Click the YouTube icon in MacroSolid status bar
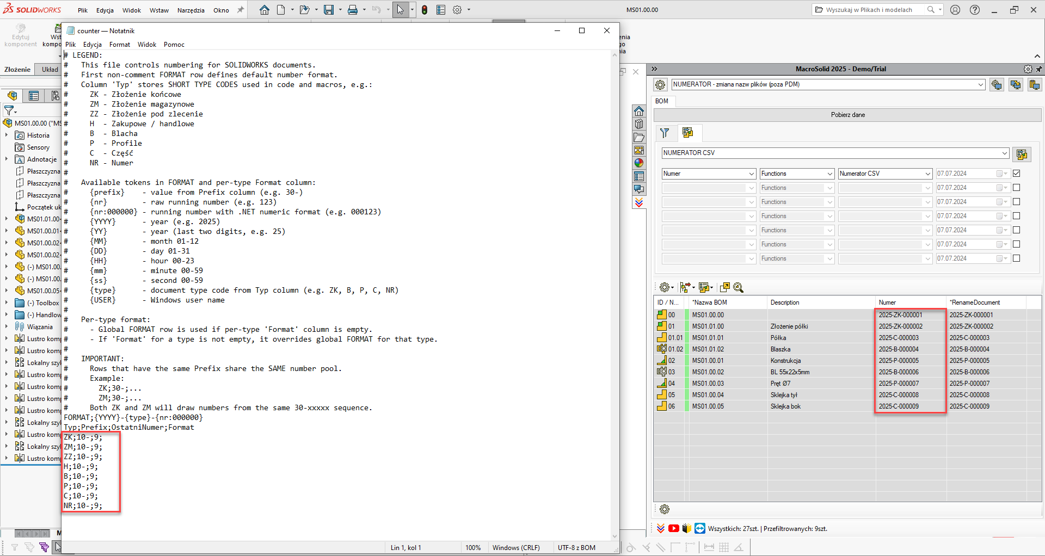Viewport: 1045px width, 556px height. tap(674, 528)
